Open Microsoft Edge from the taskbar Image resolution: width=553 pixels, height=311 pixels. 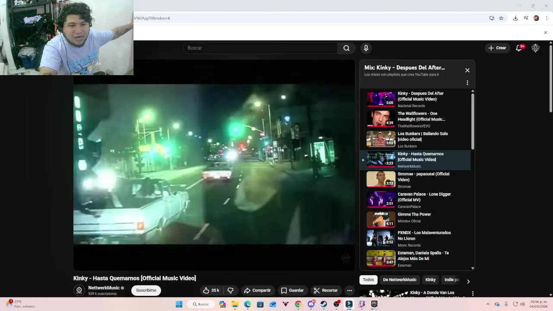pos(248,304)
